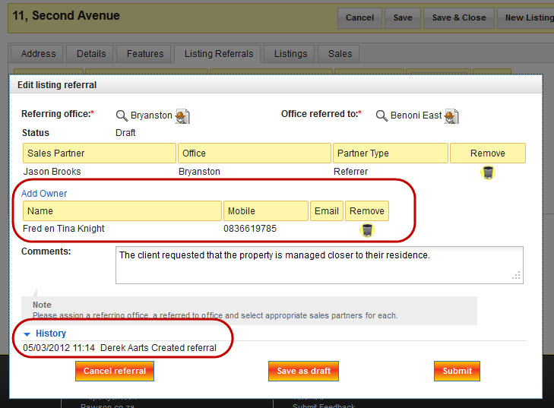Submit the listing referral

tap(457, 371)
